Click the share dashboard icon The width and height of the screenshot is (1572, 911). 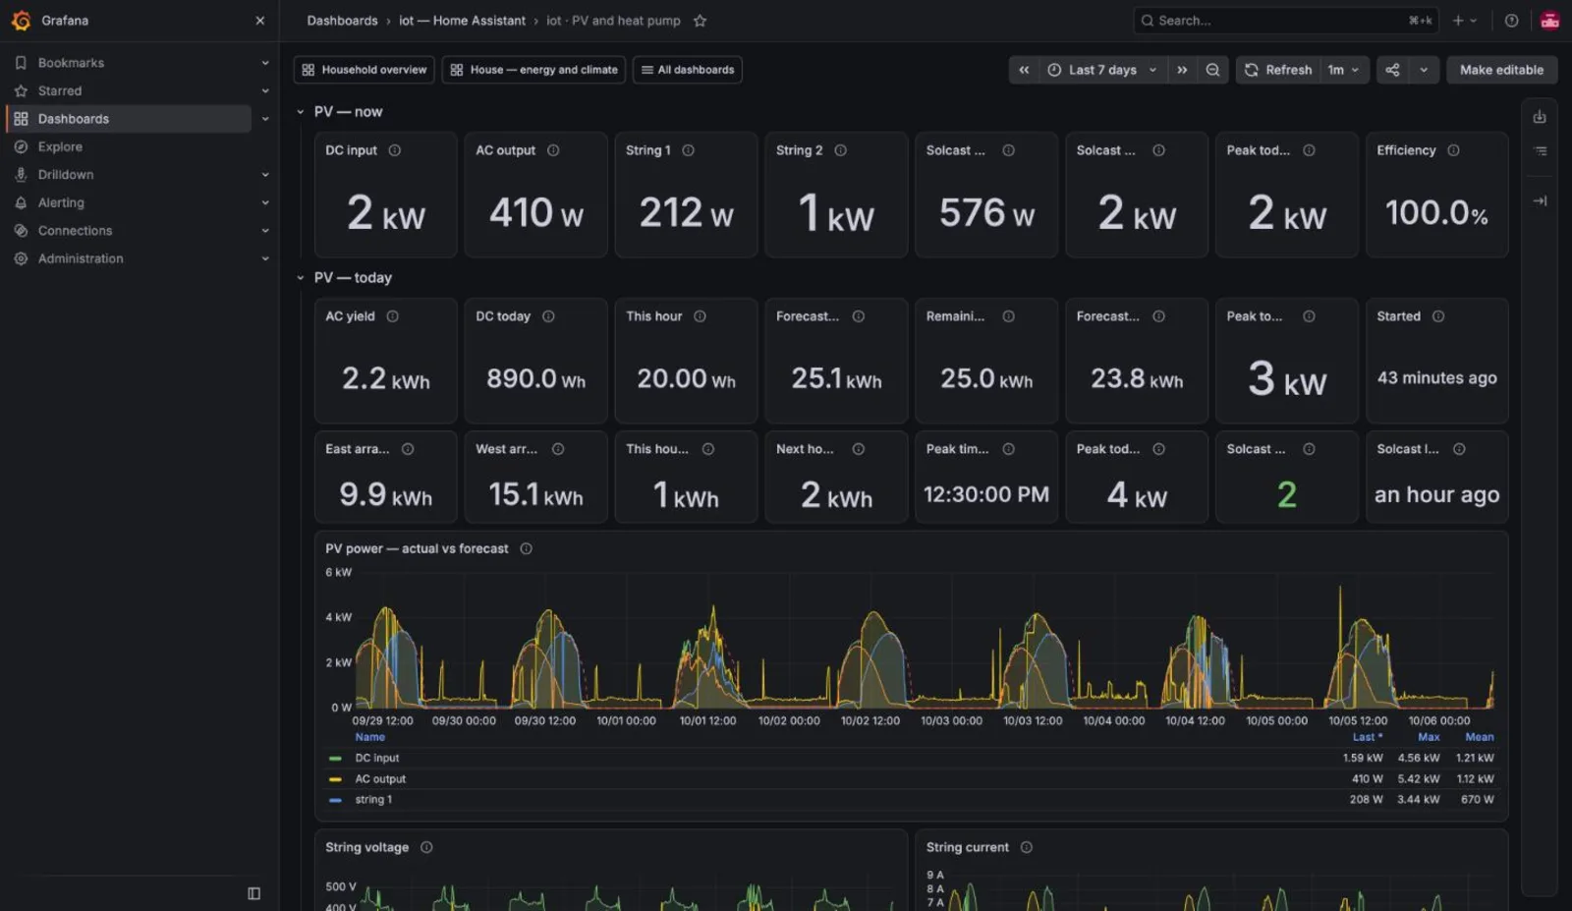point(1392,70)
